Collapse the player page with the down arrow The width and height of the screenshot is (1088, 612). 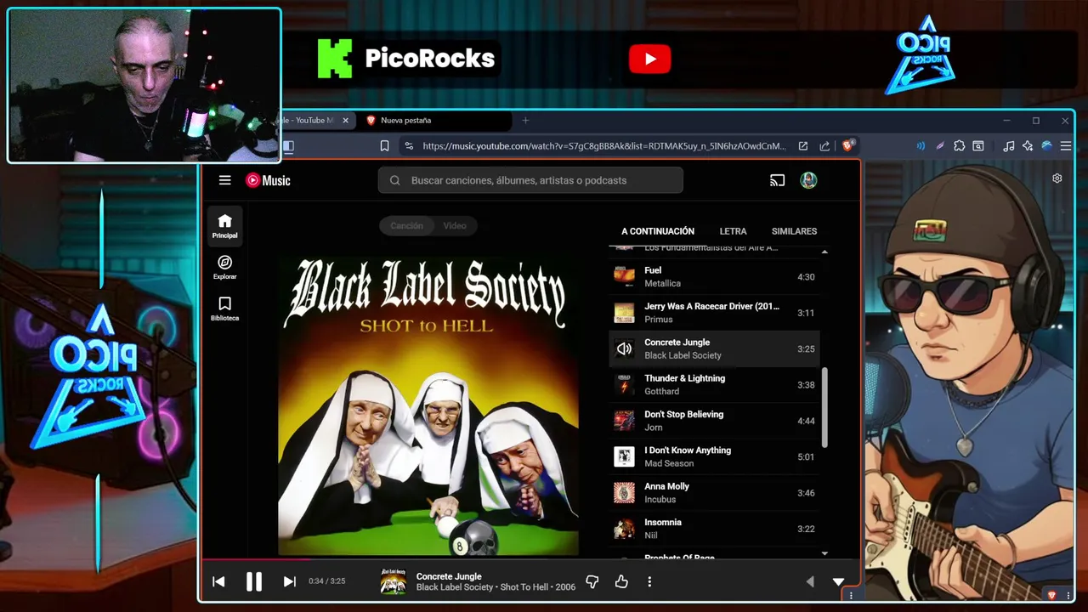838,582
